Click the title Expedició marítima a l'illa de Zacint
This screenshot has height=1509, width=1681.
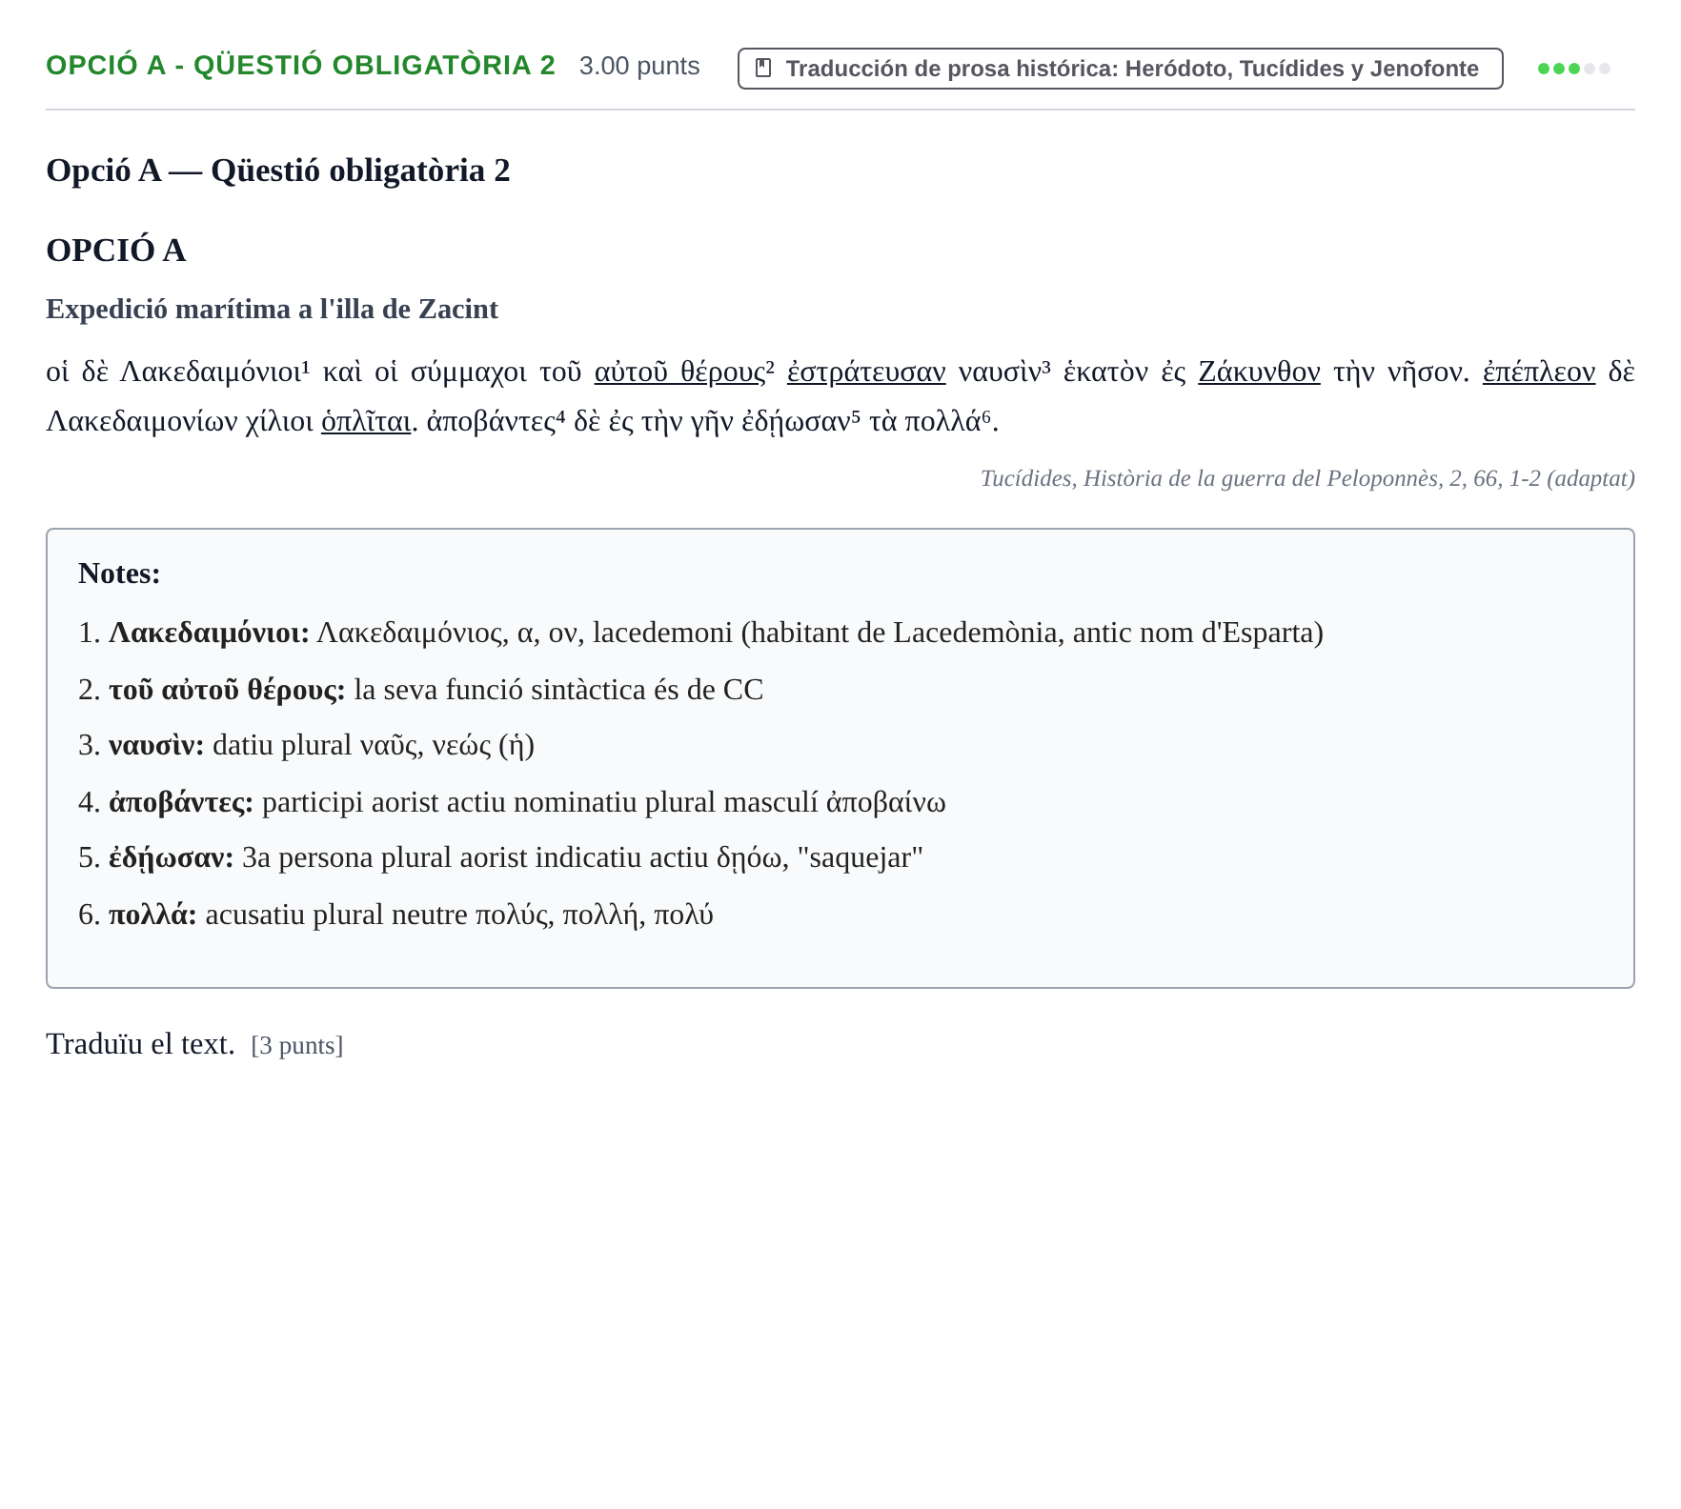[272, 309]
